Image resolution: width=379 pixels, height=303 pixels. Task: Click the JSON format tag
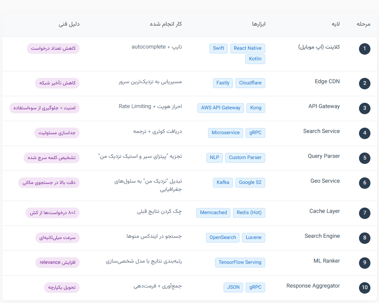[233, 287]
